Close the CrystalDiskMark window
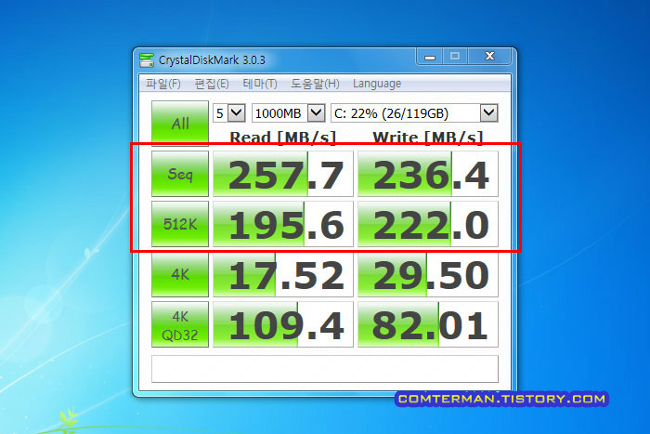 click(489, 57)
